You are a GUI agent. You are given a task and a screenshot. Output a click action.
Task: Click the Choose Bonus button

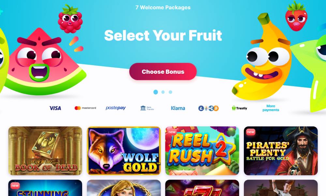click(x=163, y=72)
